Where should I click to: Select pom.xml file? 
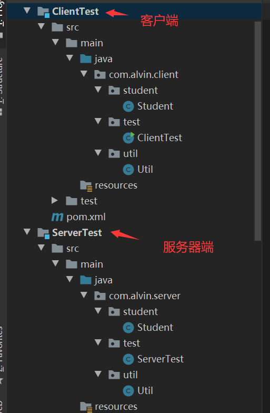86,217
